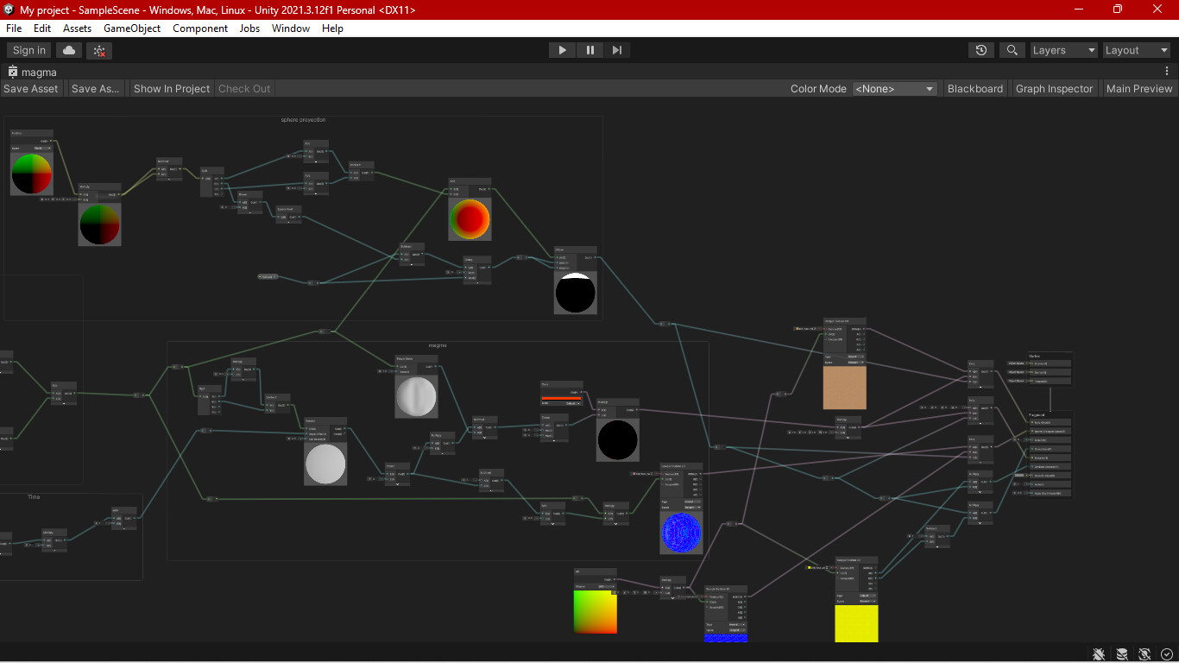Screen dimensions: 1179x663
Task: Click the Save Asset button
Action: [31, 88]
